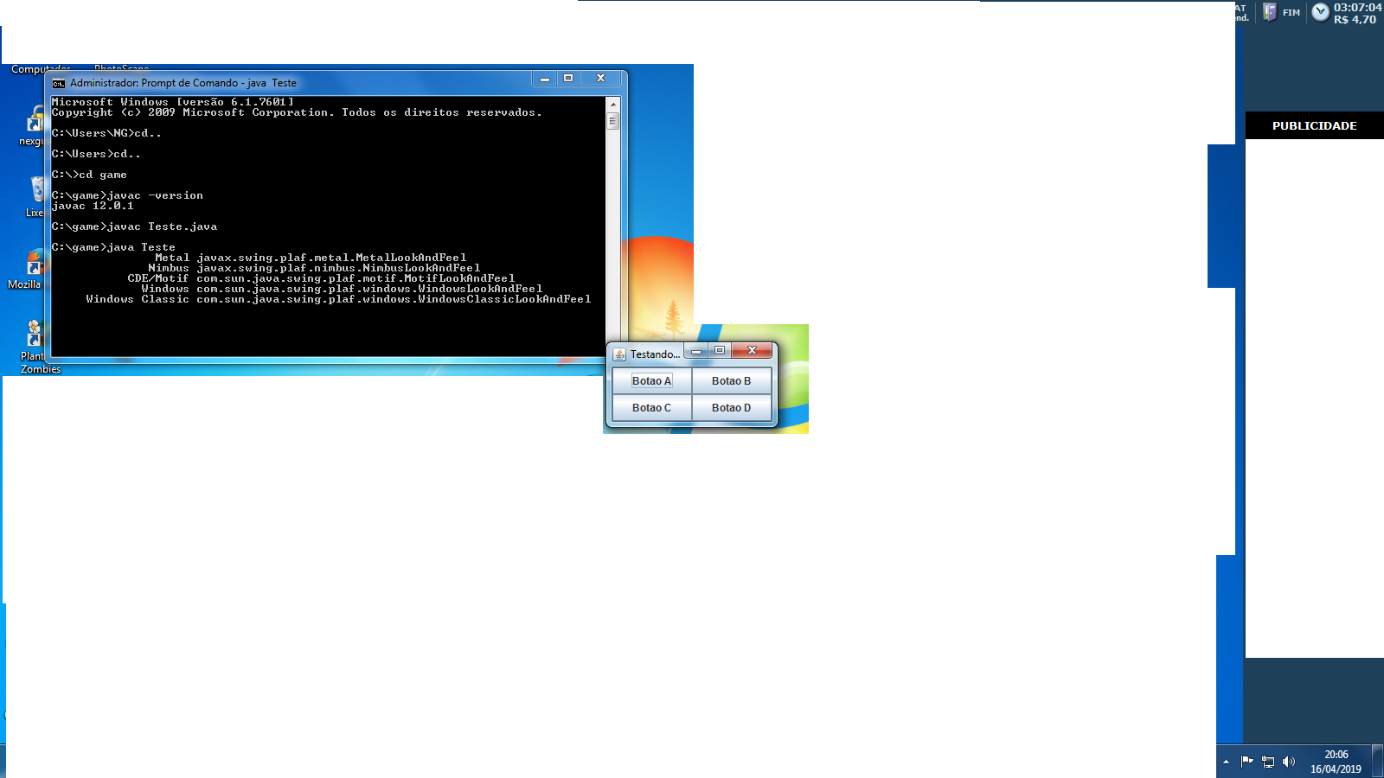Click the clock icon beside the timer
Viewport: 1384px width, 778px height.
point(1321,12)
